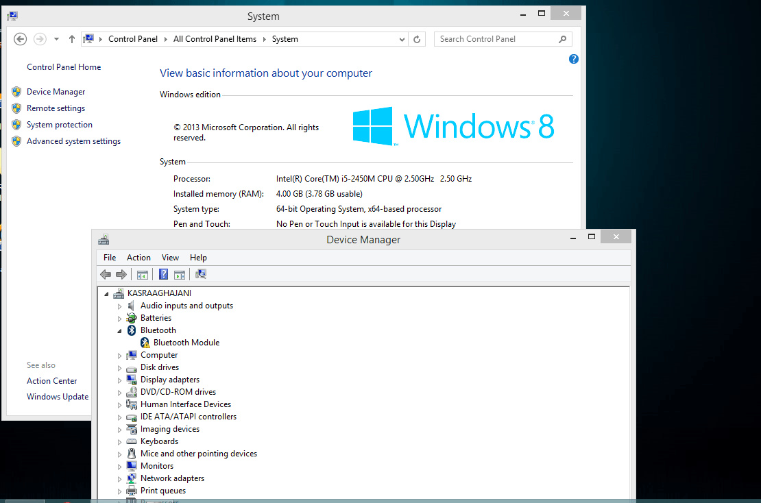
Task: Expand the IDE ATA/ATAPI controllers node
Action: point(119,417)
